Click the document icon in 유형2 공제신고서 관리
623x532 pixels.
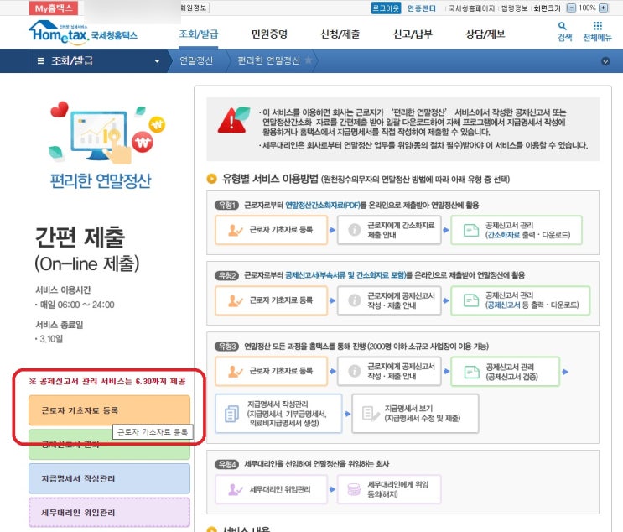tap(471, 300)
